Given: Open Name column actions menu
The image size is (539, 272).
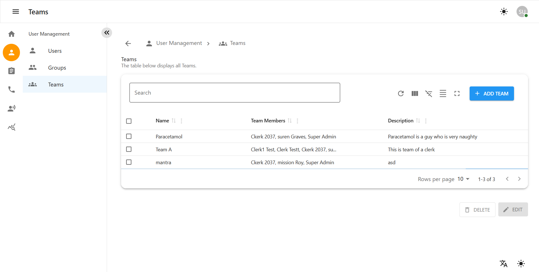Looking at the screenshot, I should 181,121.
